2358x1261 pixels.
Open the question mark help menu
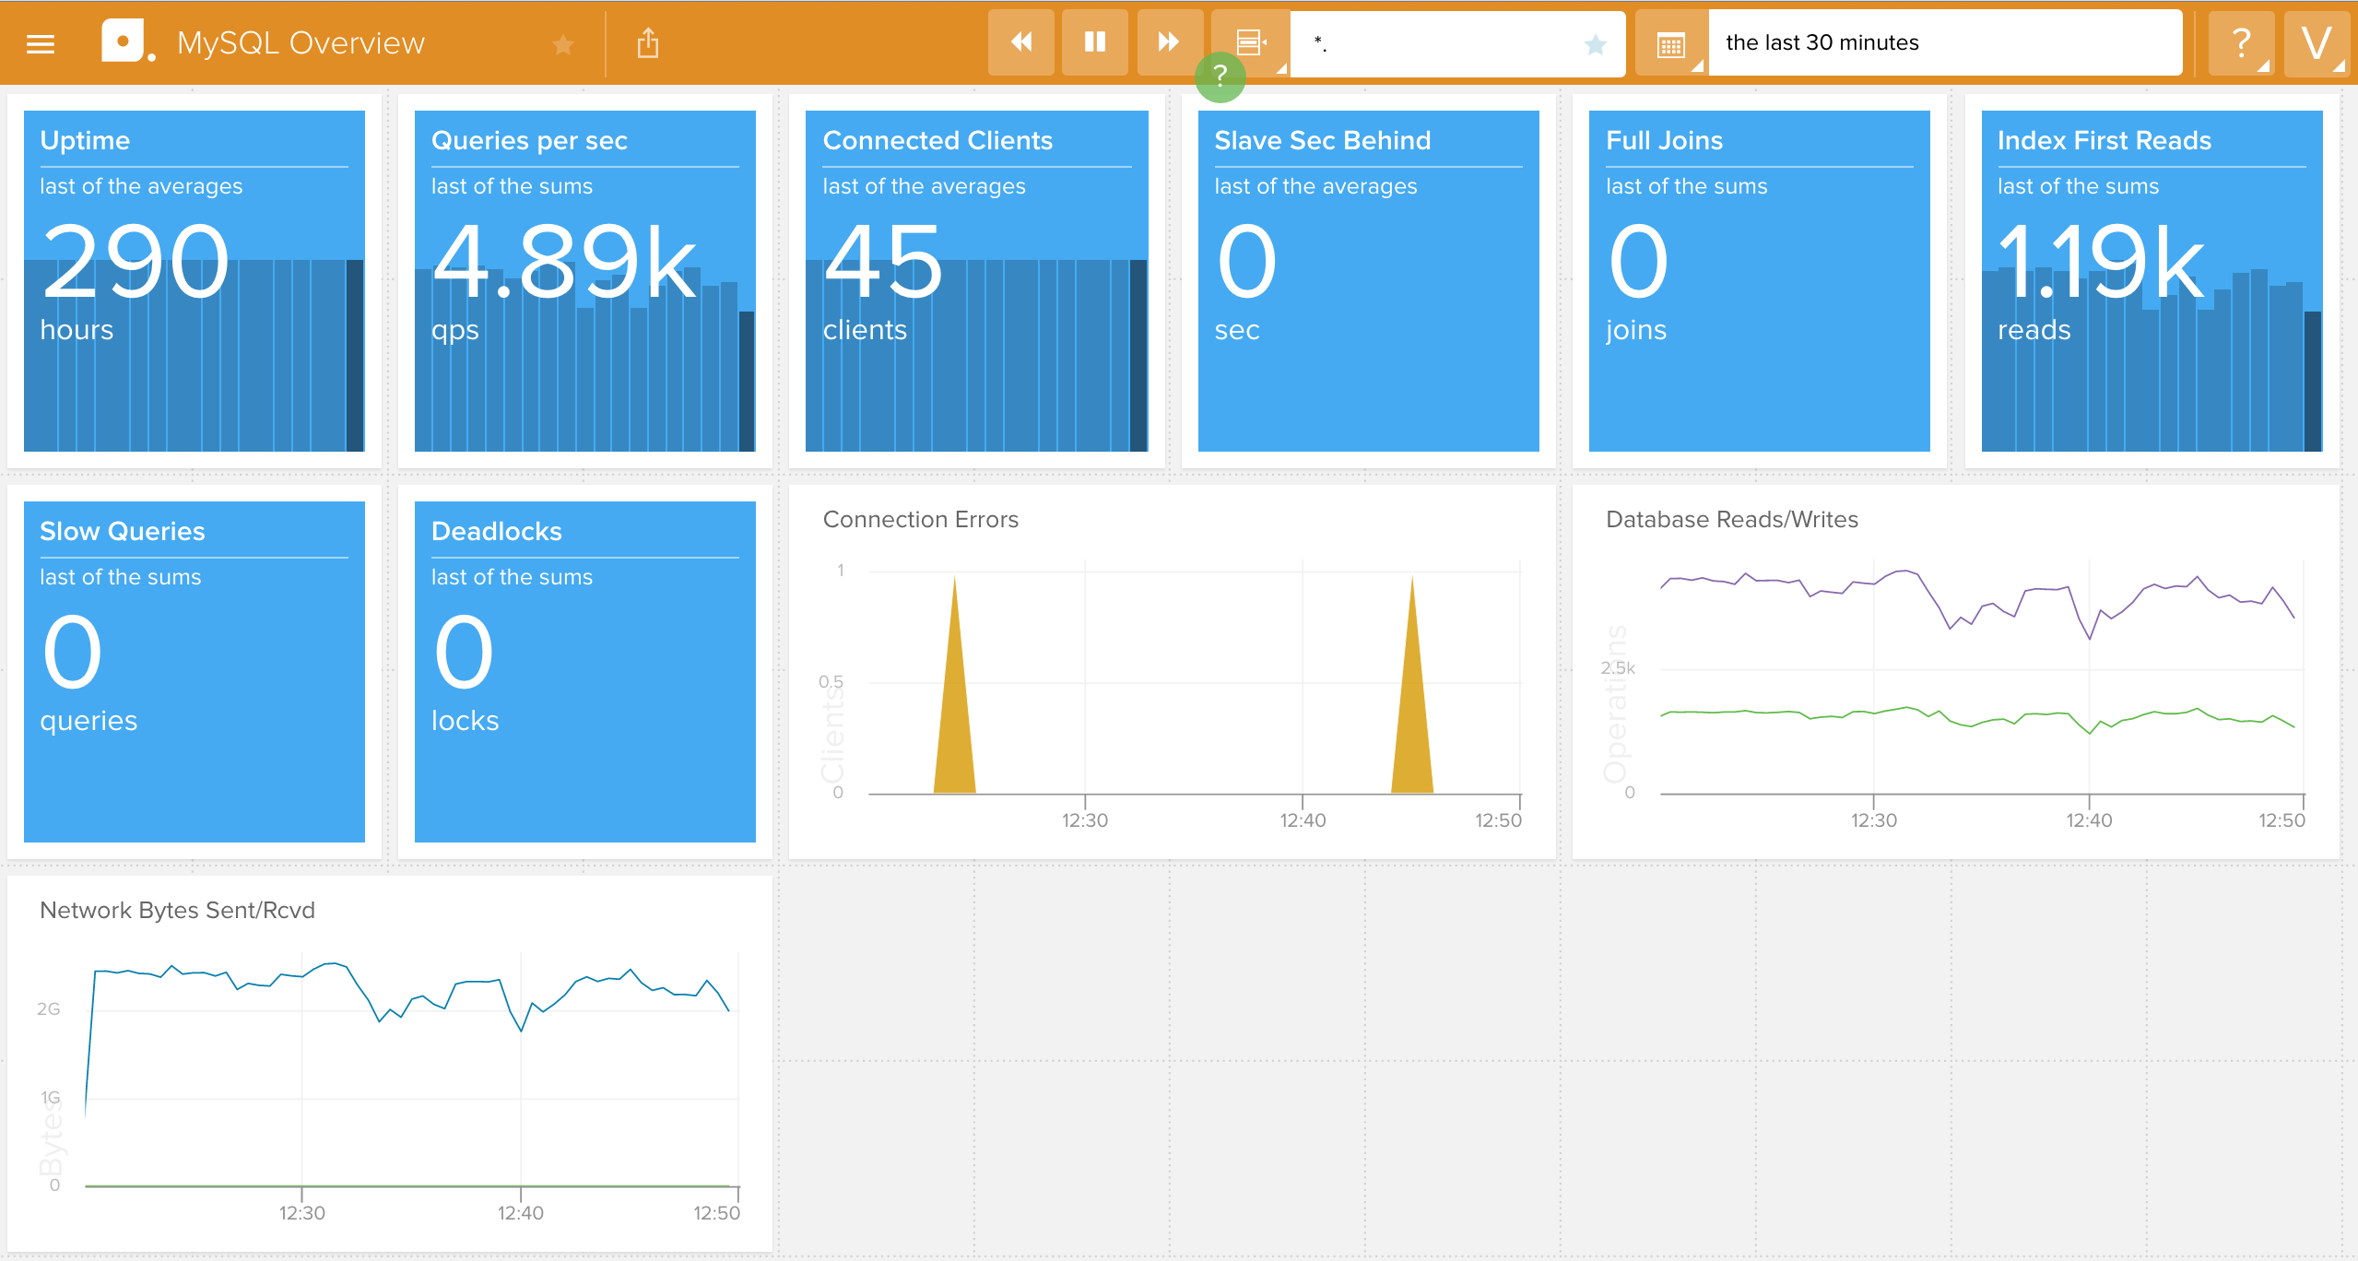[x=2241, y=42]
